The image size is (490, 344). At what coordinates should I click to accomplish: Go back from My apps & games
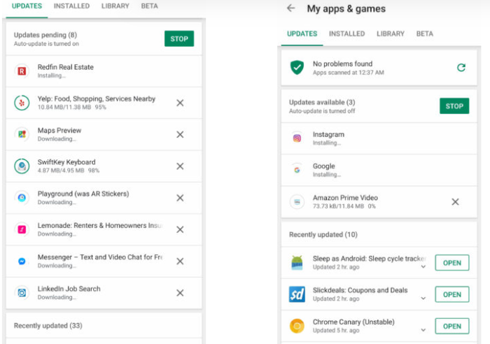tap(291, 8)
